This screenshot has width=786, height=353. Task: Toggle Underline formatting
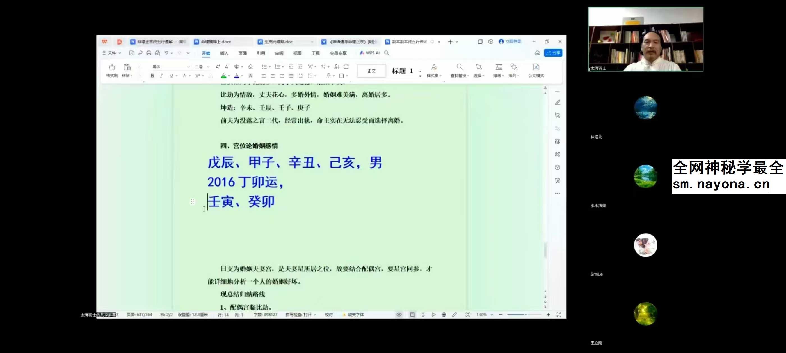pyautogui.click(x=171, y=76)
